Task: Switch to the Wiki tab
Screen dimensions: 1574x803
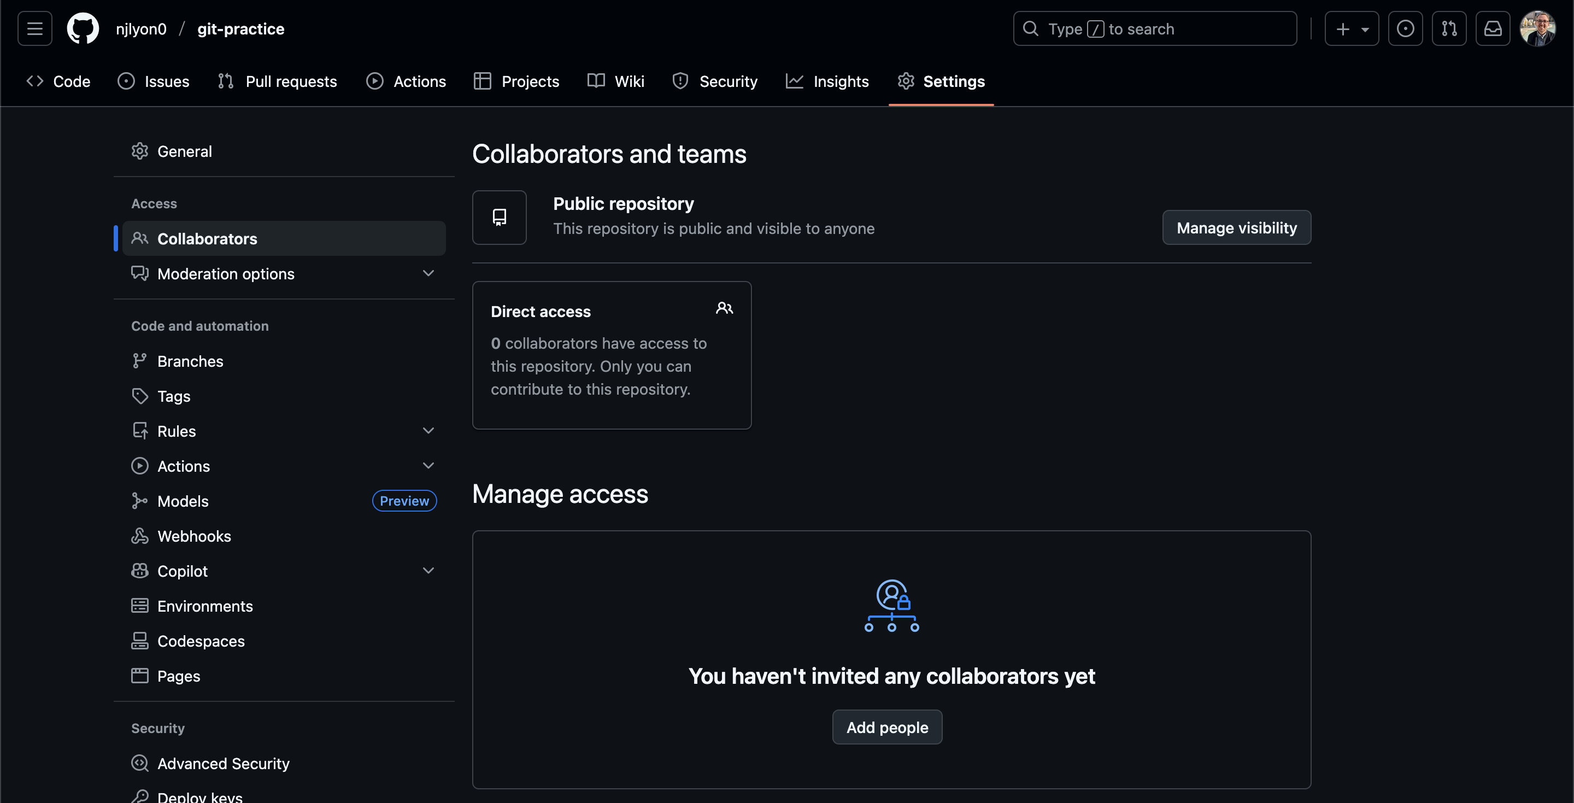Action: coord(629,81)
